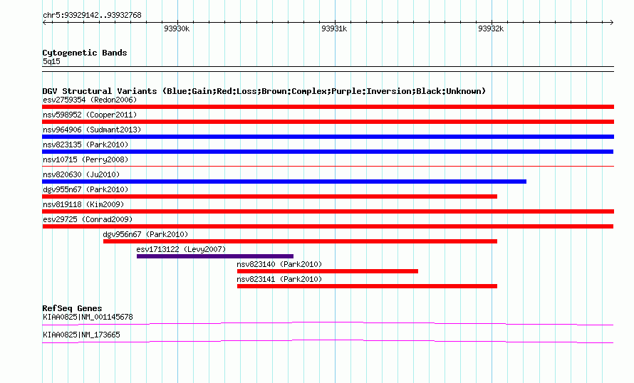
Task: Open variant label nsv820630 (Ju2010)
Action: click(81, 174)
